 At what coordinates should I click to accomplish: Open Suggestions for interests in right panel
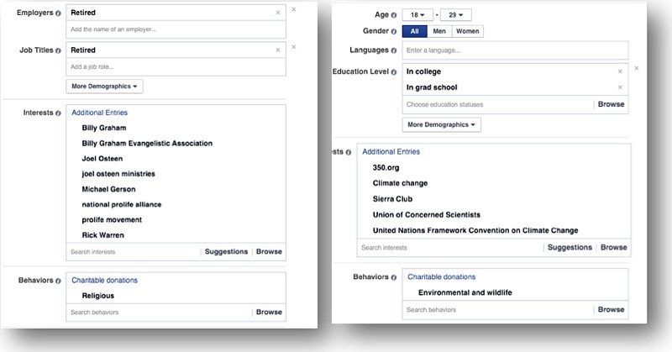point(570,247)
